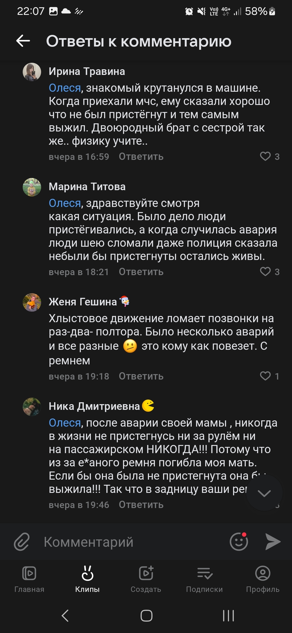The height and width of the screenshot is (633, 292).
Task: Tap the back arrow in header
Action: pyautogui.click(x=23, y=41)
